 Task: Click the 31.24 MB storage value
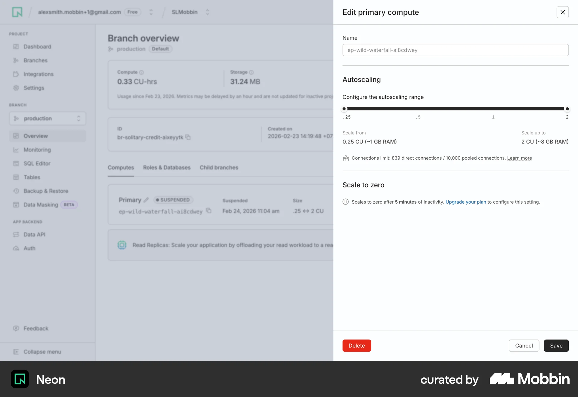pyautogui.click(x=245, y=82)
